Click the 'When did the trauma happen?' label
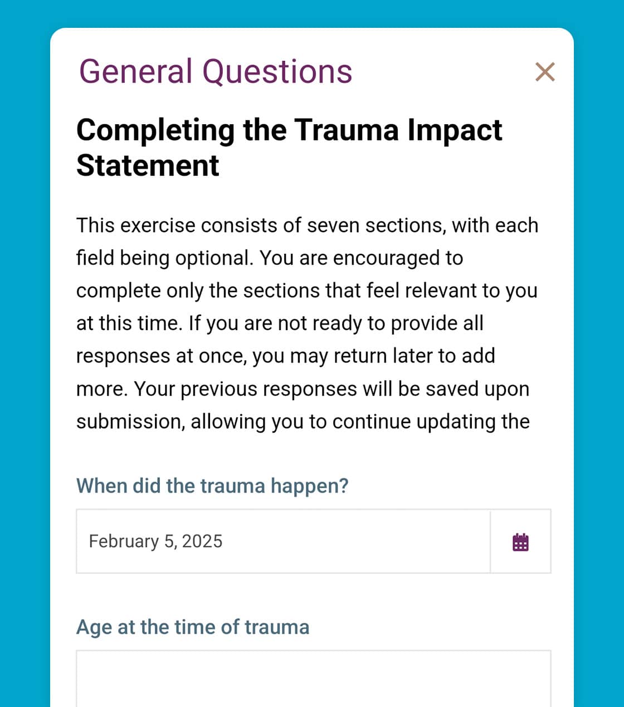This screenshot has height=707, width=624. coord(212,486)
